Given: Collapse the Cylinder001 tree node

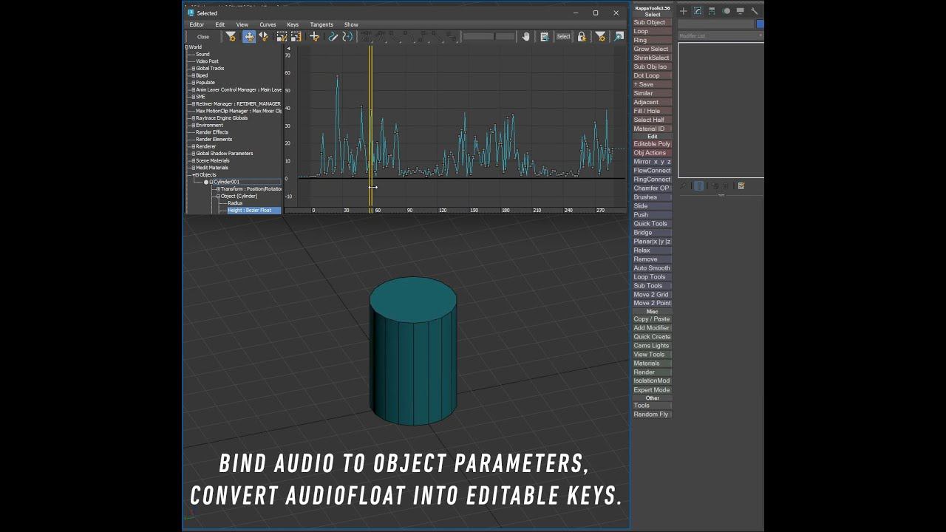Looking at the screenshot, I should point(211,182).
